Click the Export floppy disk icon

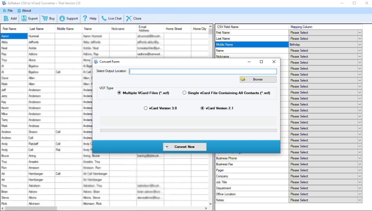click(x=24, y=18)
